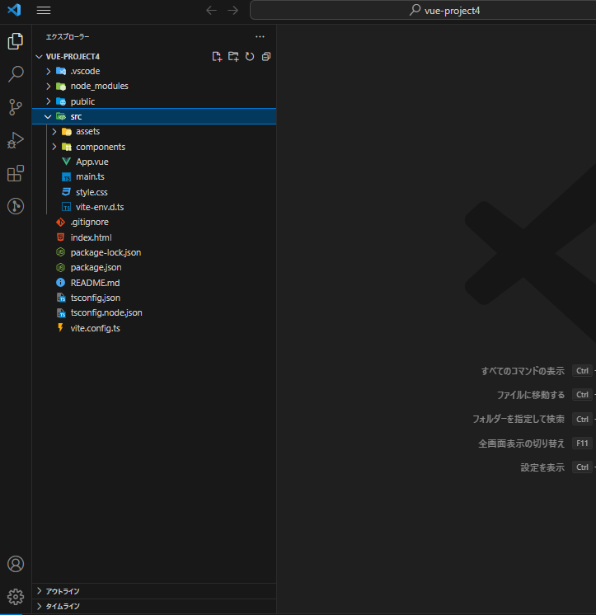Click the Go Forward arrow

[233, 10]
